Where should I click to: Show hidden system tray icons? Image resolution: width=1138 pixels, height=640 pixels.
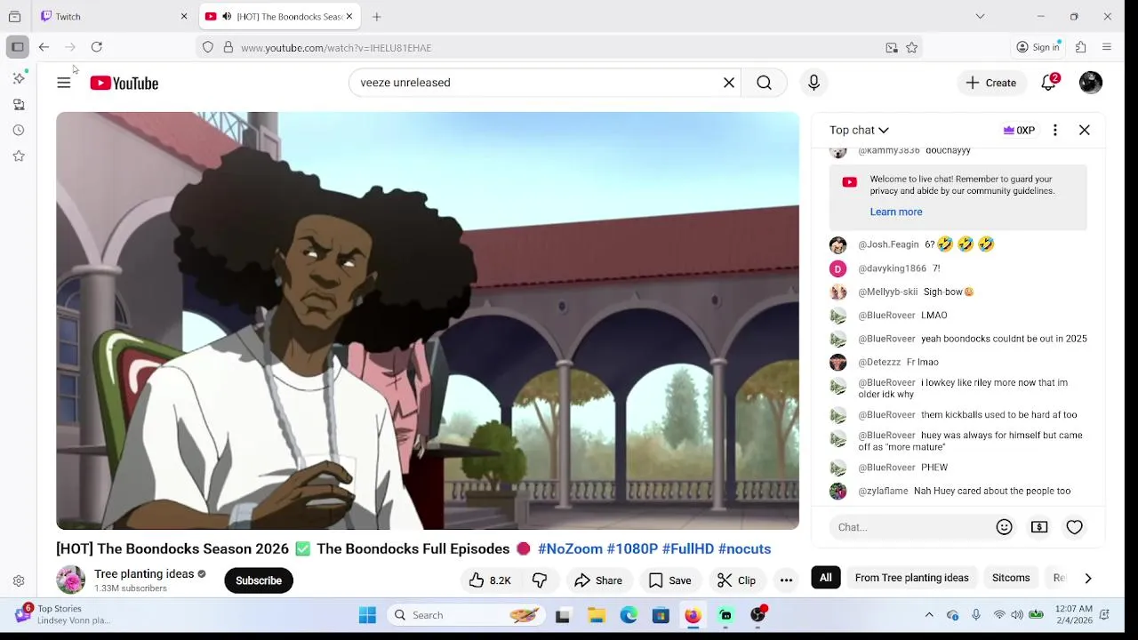point(929,615)
